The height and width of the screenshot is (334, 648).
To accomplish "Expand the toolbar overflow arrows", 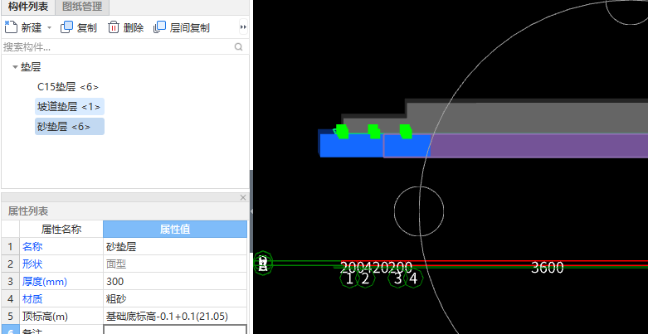I will pos(243,27).
